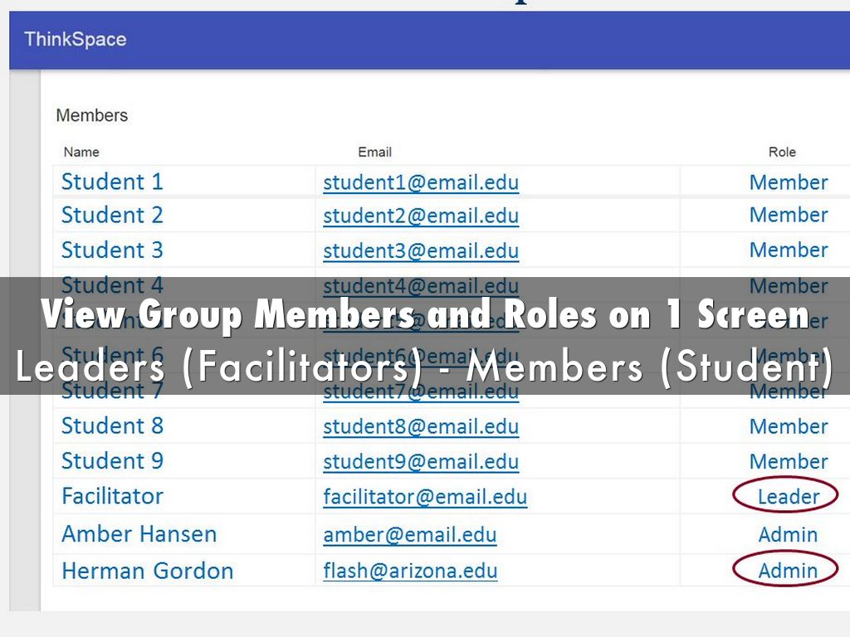
Task: Open student2@email.edu email link
Action: click(x=421, y=216)
